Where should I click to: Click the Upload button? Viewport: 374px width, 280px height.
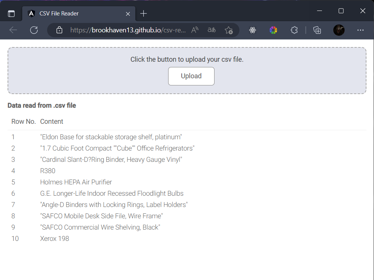coord(191,76)
